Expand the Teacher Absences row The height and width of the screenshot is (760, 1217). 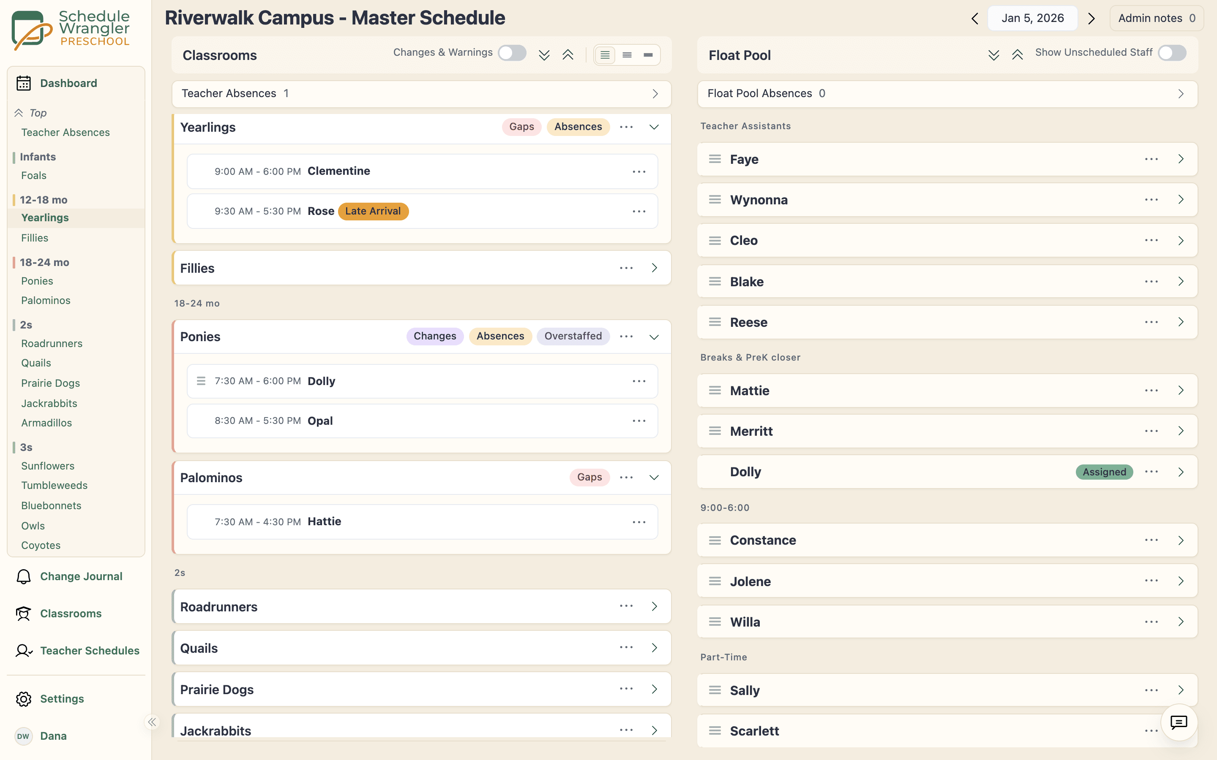pos(421,93)
